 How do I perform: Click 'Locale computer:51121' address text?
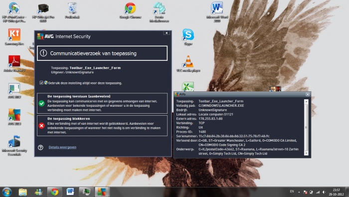tap(216, 114)
